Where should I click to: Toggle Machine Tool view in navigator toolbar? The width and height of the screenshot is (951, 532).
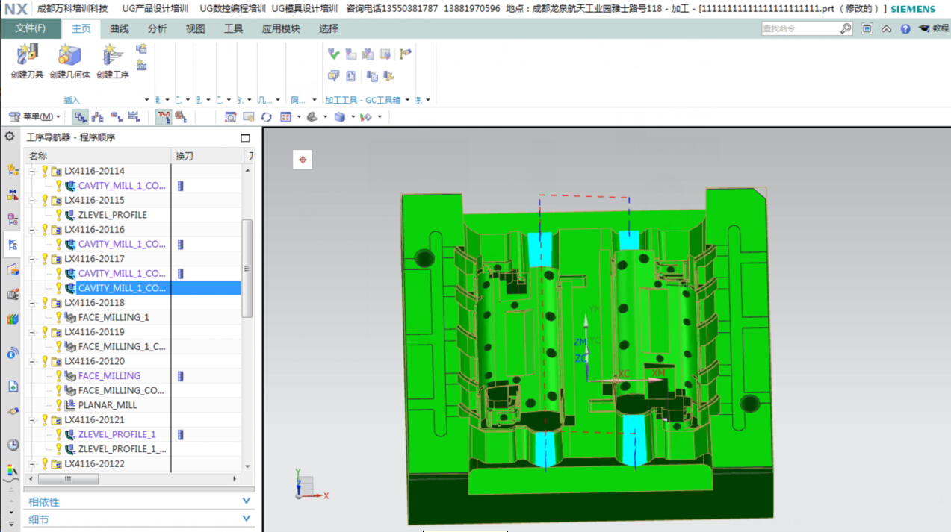tap(98, 116)
